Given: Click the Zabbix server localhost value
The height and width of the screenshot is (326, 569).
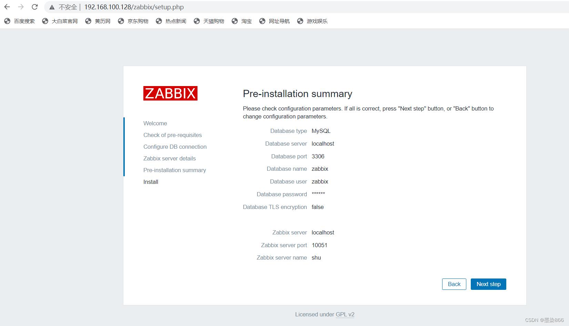Looking at the screenshot, I should pos(323,232).
